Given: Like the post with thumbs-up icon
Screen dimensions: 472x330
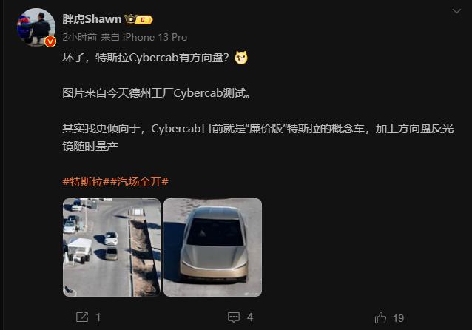Looking at the screenshot, I should pos(380,317).
